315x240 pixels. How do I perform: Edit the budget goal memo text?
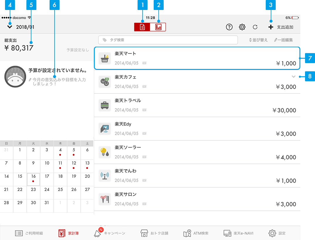[x=59, y=82]
